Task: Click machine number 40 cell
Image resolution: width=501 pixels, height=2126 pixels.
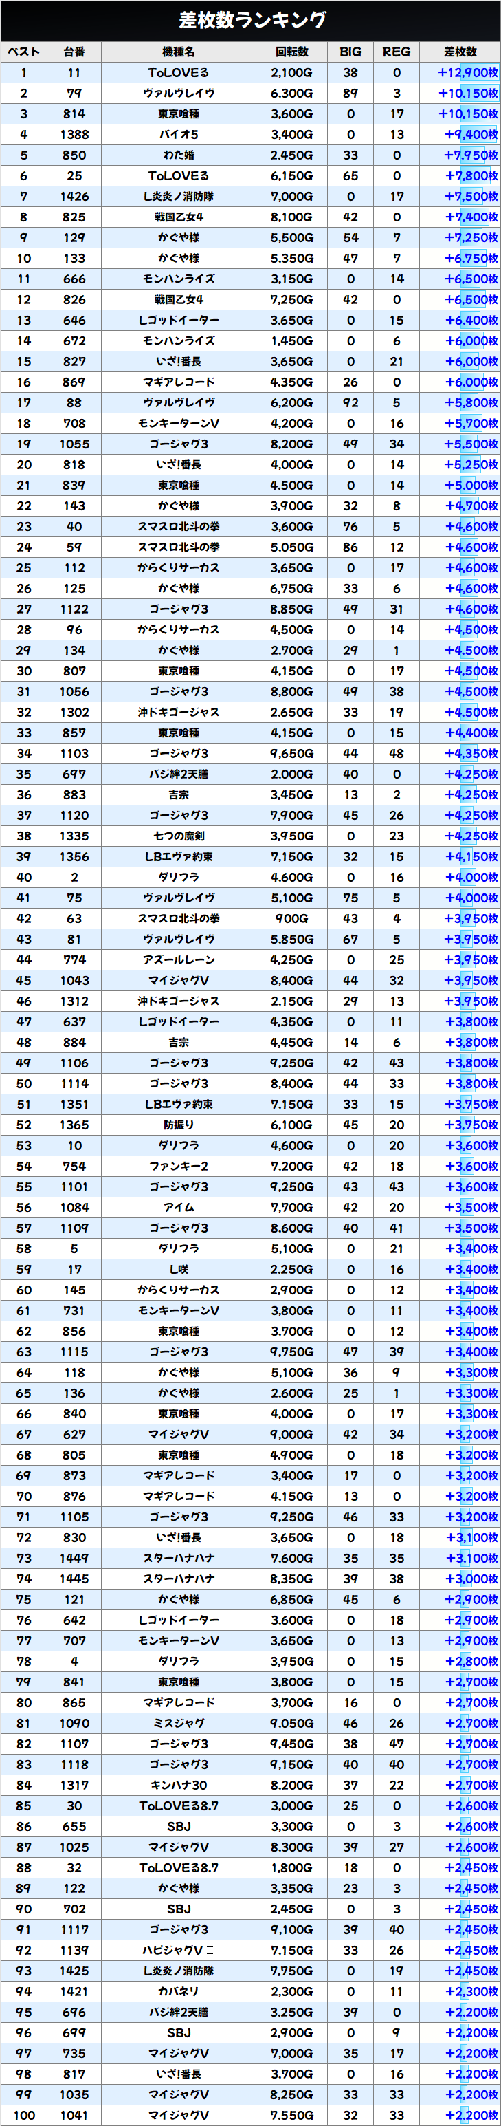Action: tap(74, 527)
